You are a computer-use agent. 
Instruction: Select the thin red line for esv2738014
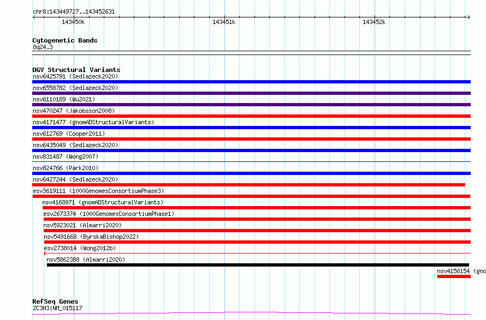(258, 253)
